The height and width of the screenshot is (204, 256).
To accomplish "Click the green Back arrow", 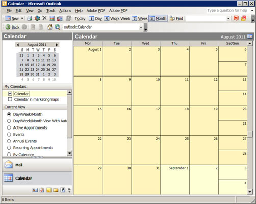I will 13,27.
